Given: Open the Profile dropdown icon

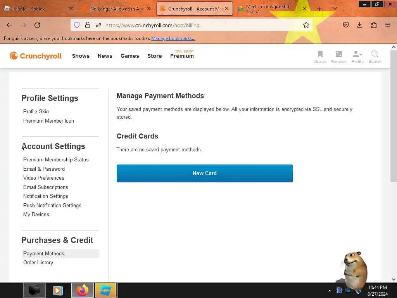Looking at the screenshot, I should 357,57.
